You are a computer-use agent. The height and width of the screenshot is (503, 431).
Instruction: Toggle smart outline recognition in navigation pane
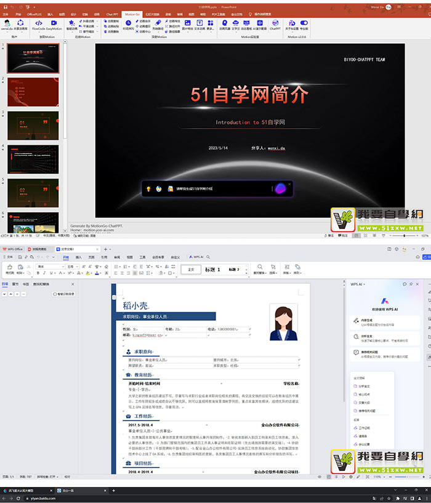click(x=64, y=294)
